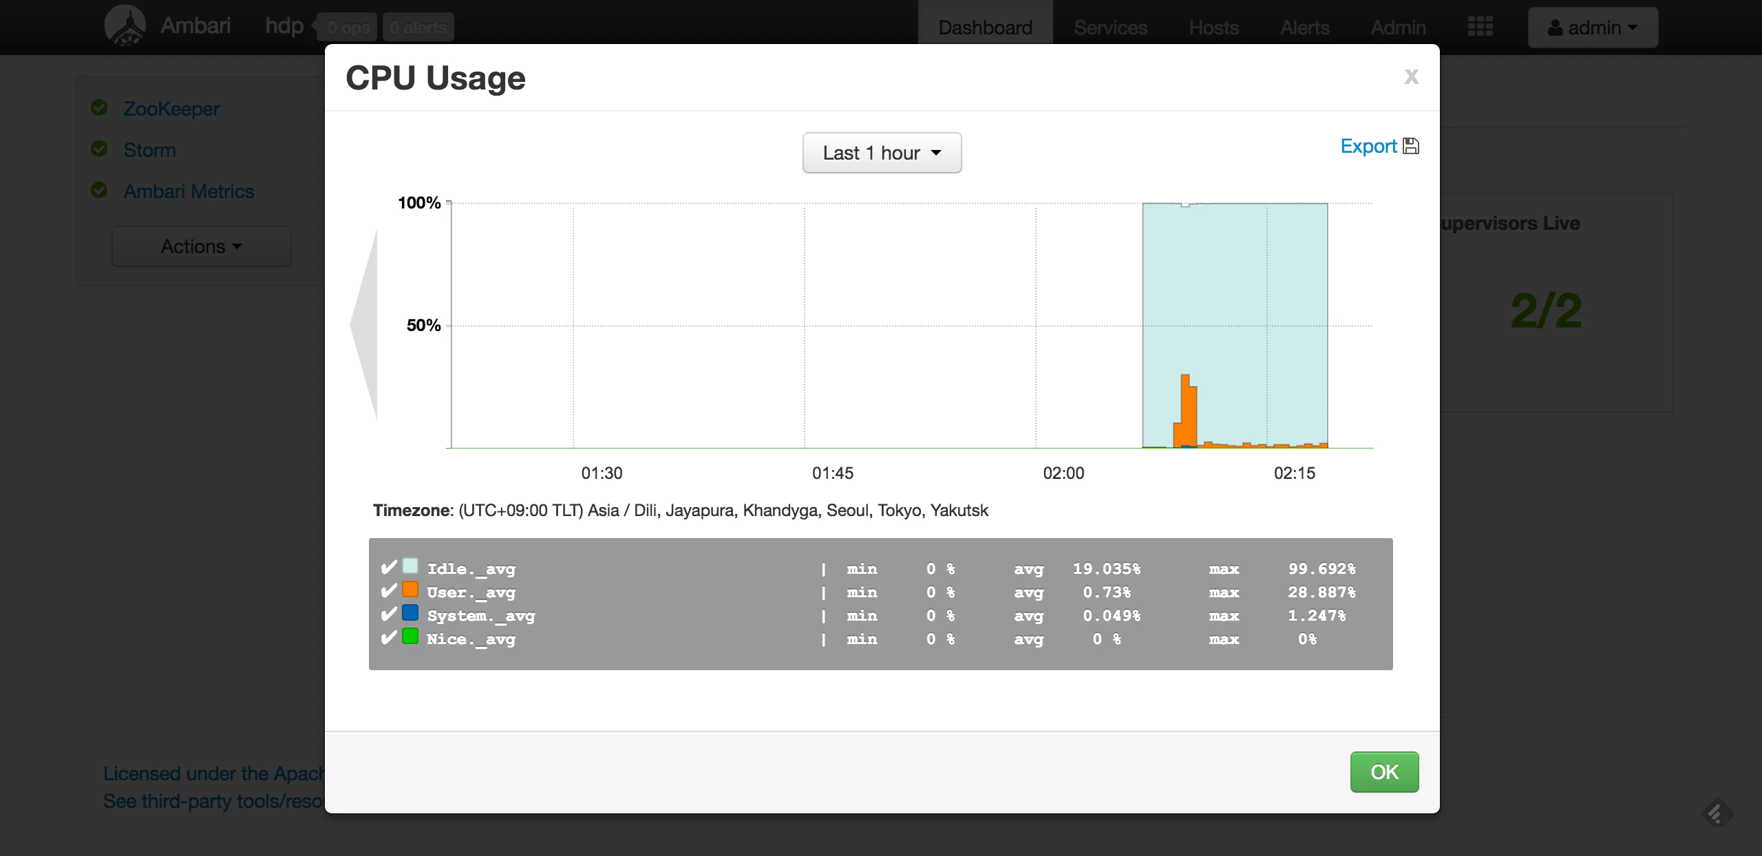1762x856 pixels.
Task: Open the ZooKeeper service link
Action: coord(171,109)
